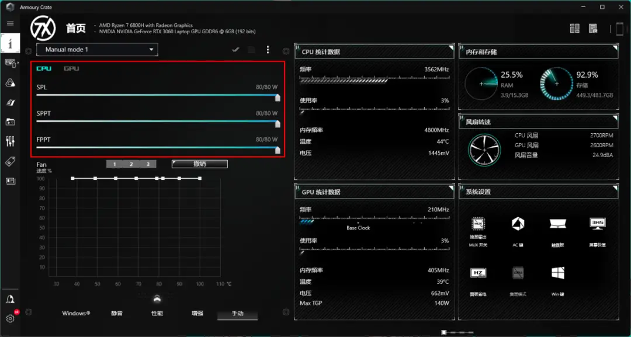Open the Manual mode 1 dropdown
Viewport: 631px width, 337px height.
(x=97, y=50)
